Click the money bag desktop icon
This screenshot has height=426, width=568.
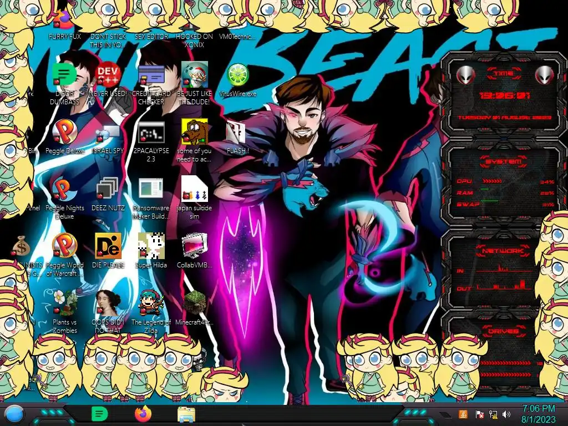coord(21,246)
